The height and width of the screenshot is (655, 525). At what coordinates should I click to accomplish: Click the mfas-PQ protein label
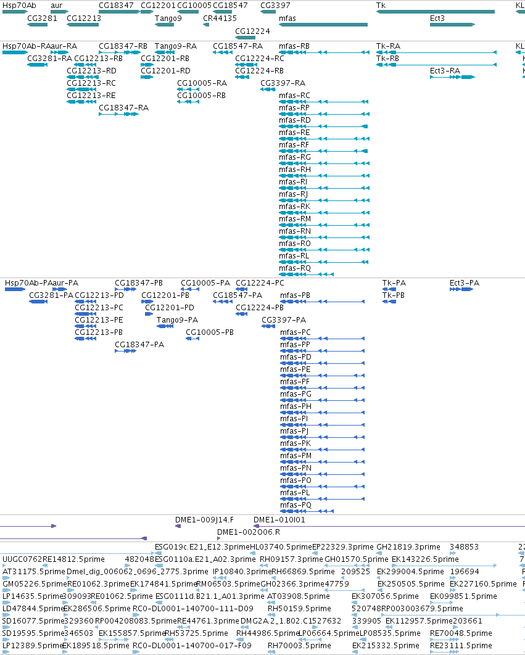pyautogui.click(x=296, y=505)
